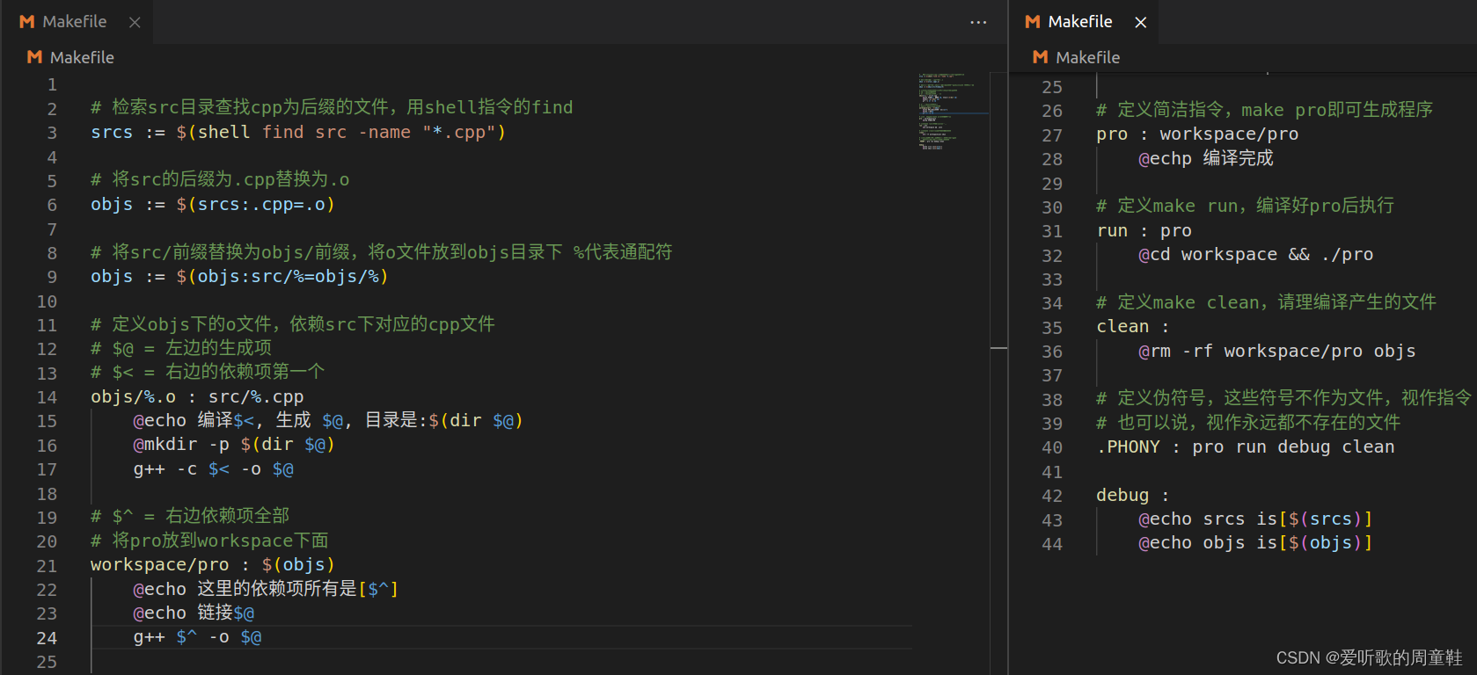The height and width of the screenshot is (675, 1477).
Task: Click the minimap code overview
Action: click(x=954, y=112)
